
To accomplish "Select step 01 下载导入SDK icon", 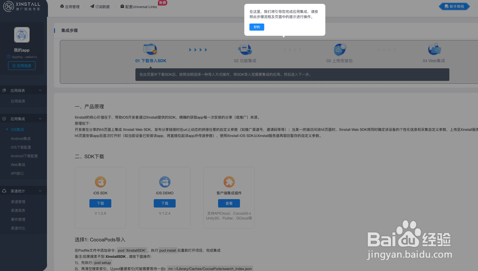I will point(151,49).
